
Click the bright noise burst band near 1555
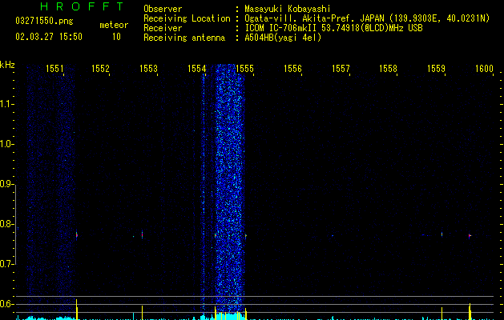click(229, 186)
